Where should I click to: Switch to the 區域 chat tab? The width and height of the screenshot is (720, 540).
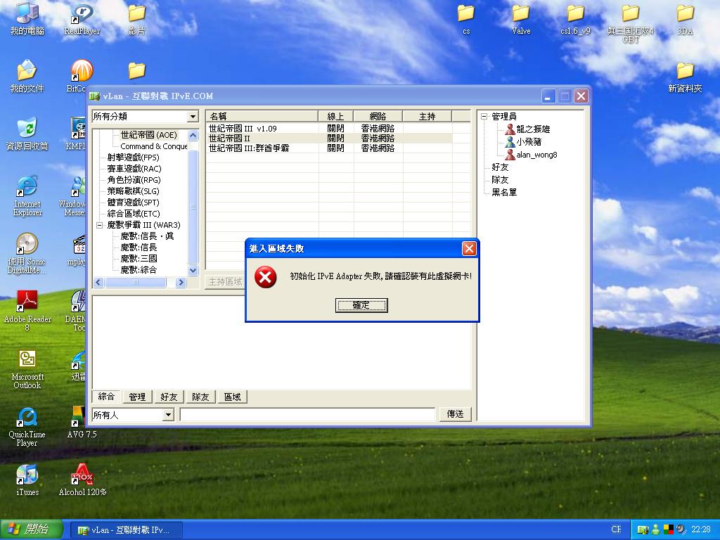233,396
